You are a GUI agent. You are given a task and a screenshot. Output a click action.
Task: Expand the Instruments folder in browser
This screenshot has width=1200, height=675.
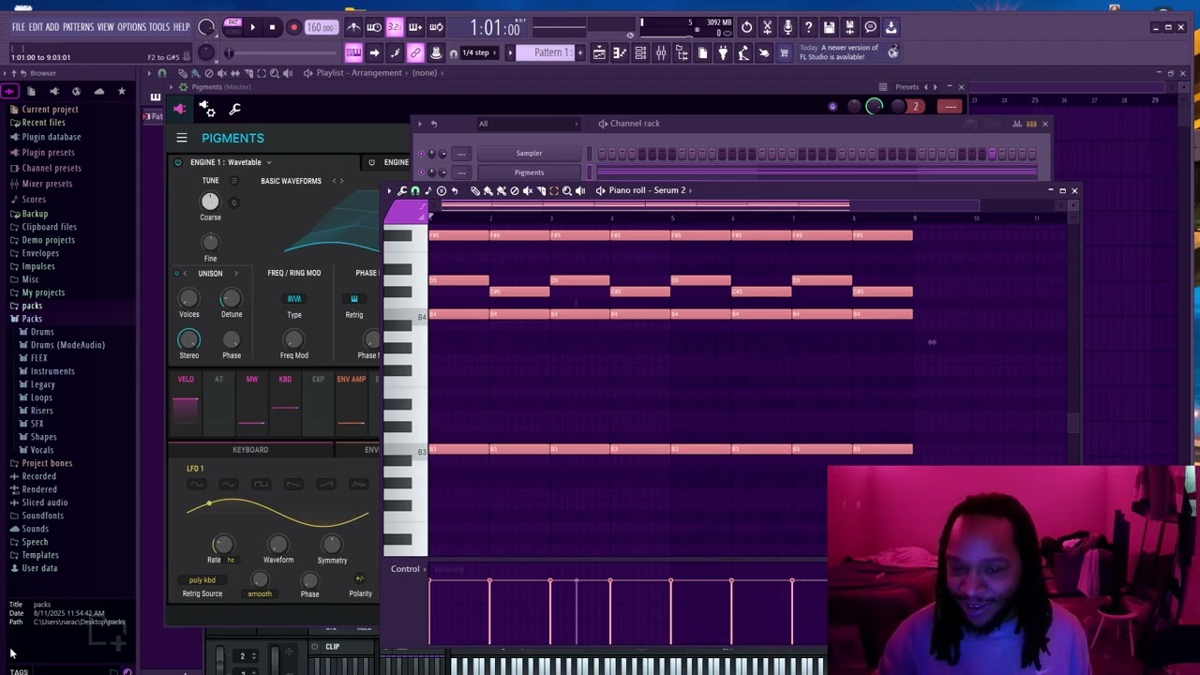[52, 371]
